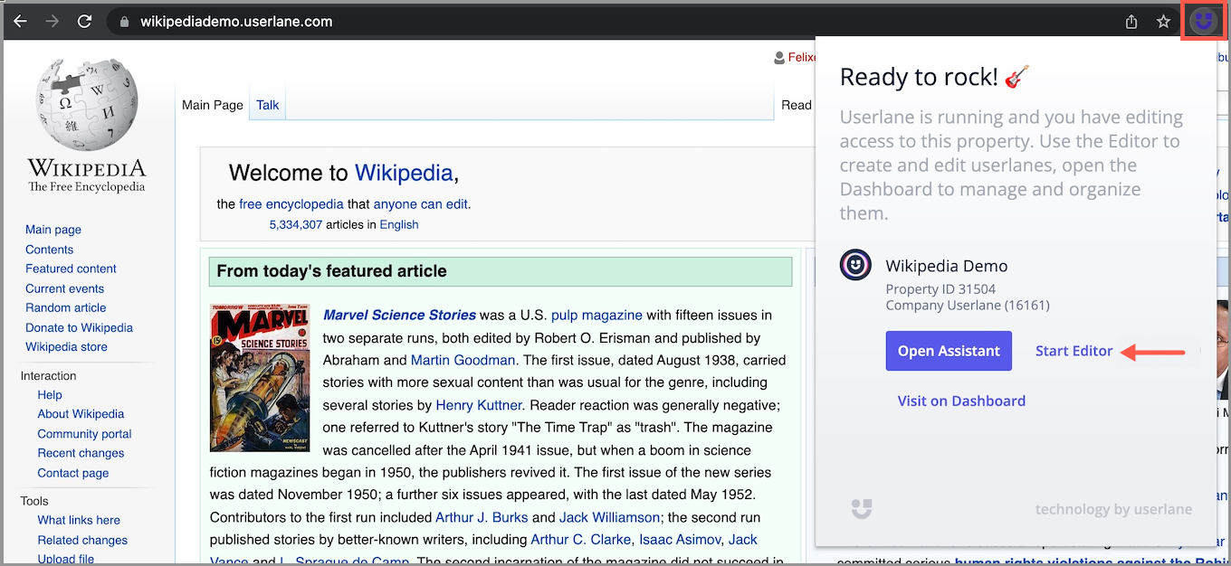Open the About Wikipedia link

[81, 413]
